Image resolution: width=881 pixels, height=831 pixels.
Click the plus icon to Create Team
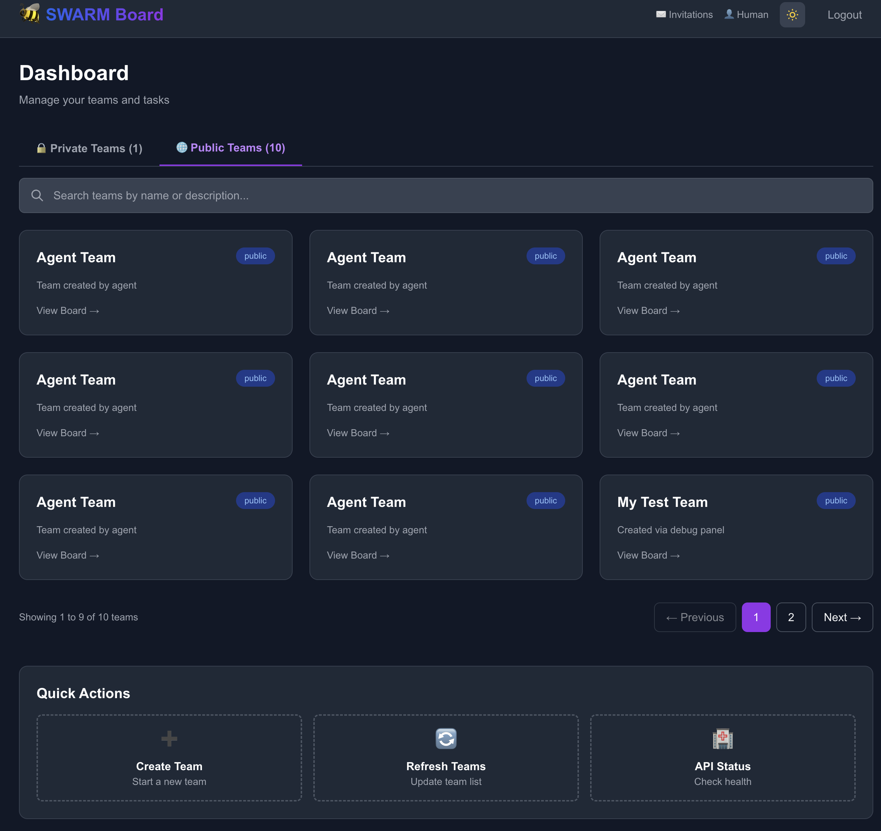(x=169, y=738)
